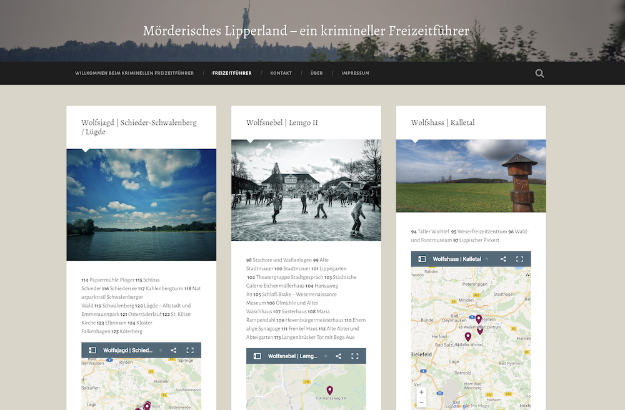Click the Wolfsjagd map title bar text
The image size is (625, 410).
pyautogui.click(x=127, y=350)
